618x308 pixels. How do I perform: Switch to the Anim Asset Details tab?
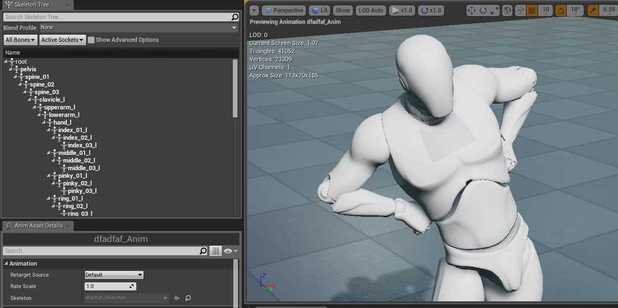[38, 226]
